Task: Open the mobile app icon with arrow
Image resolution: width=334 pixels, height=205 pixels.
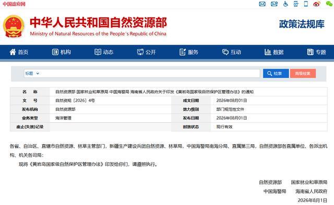Action: tap(296, 4)
